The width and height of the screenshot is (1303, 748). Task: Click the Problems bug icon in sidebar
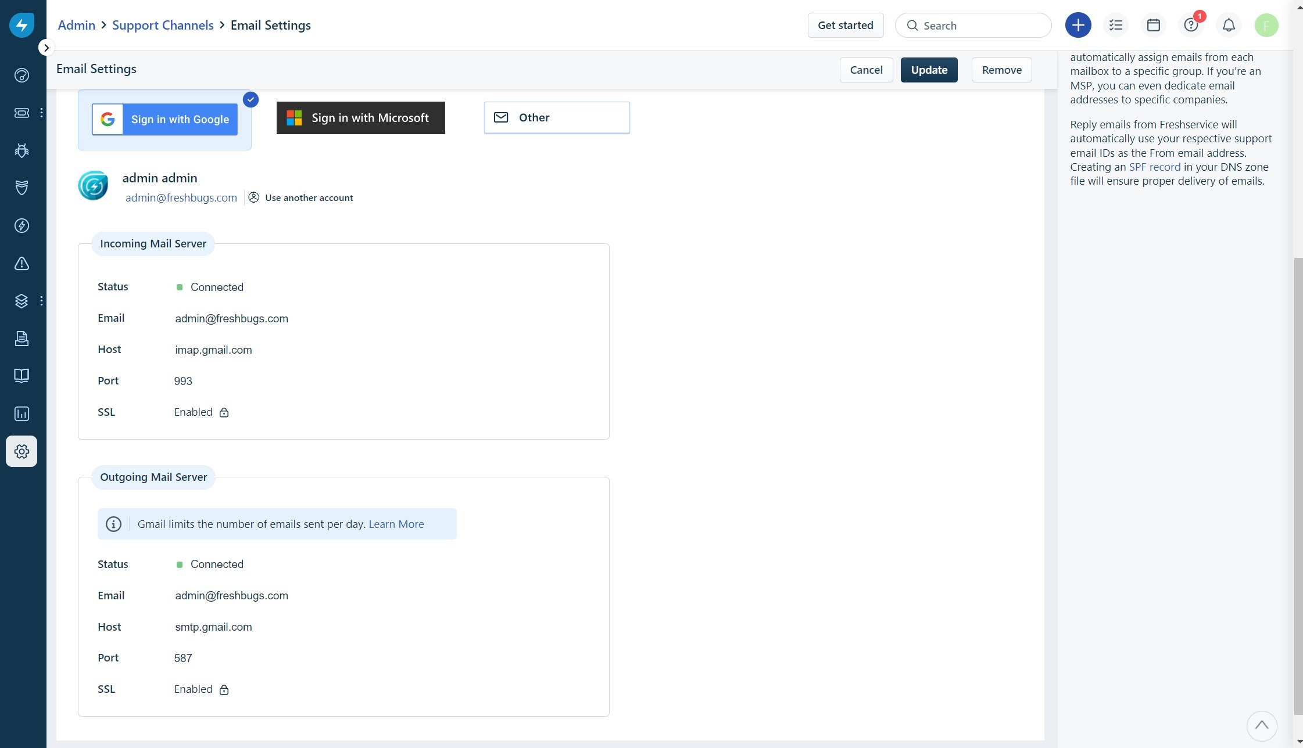pos(22,150)
